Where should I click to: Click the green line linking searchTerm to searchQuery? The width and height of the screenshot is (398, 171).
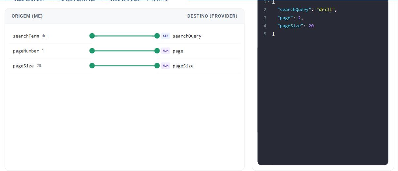coord(125,36)
